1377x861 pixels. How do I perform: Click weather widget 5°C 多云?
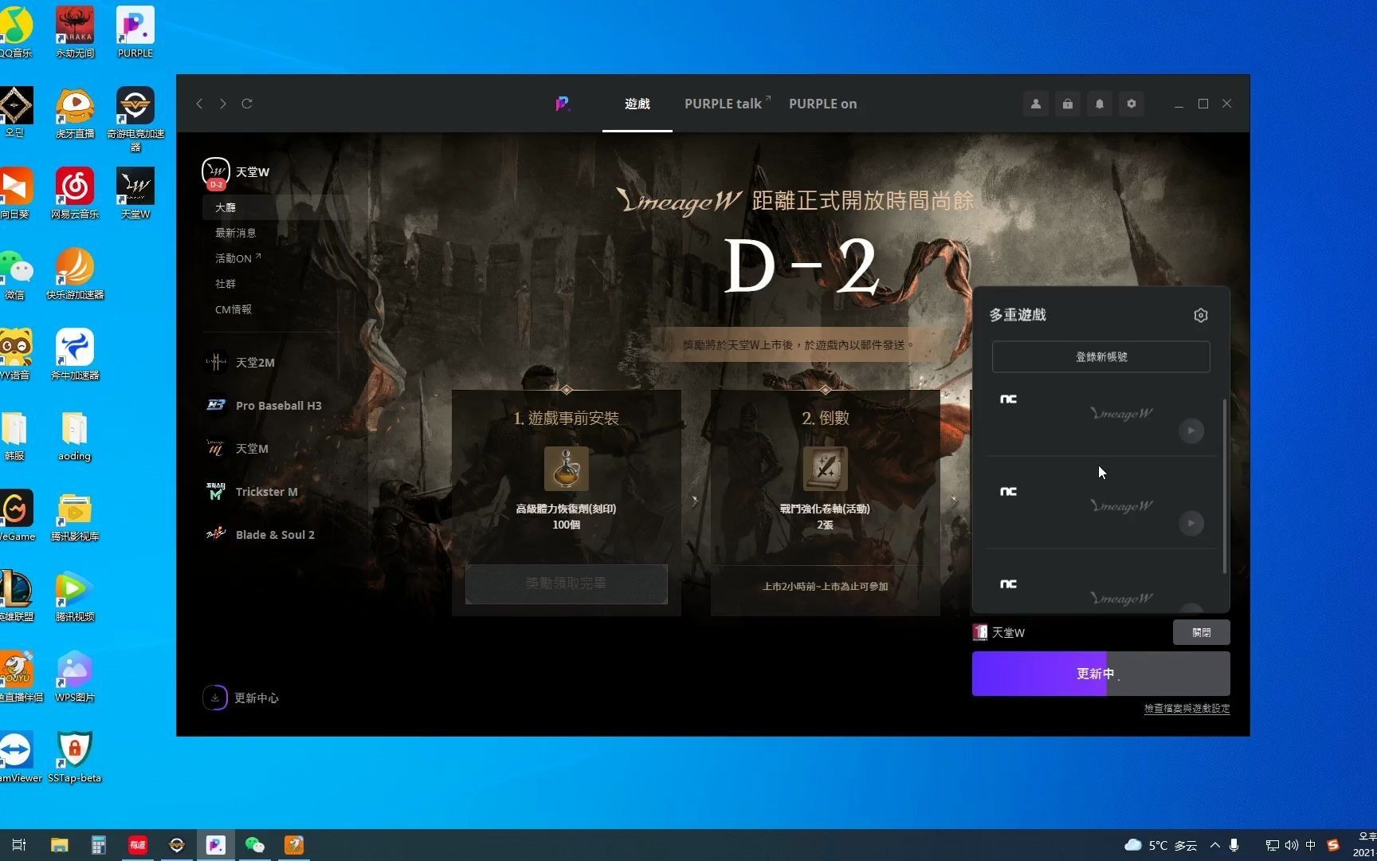[x=1161, y=845]
